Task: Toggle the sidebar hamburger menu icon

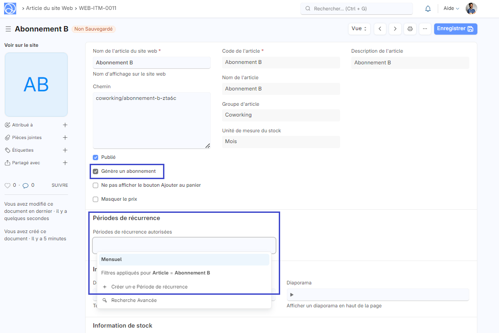Action: coord(8,29)
